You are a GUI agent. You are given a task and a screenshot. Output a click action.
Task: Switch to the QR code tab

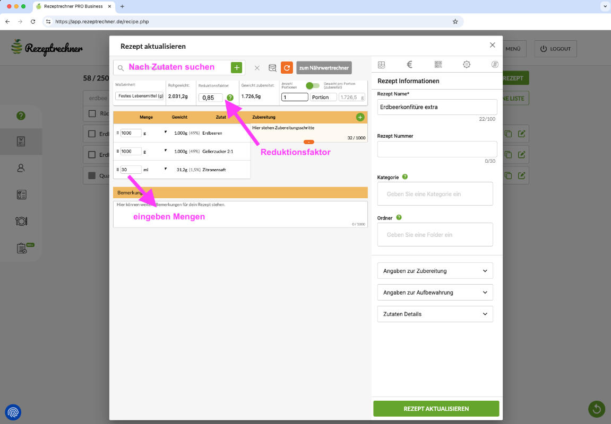point(438,65)
